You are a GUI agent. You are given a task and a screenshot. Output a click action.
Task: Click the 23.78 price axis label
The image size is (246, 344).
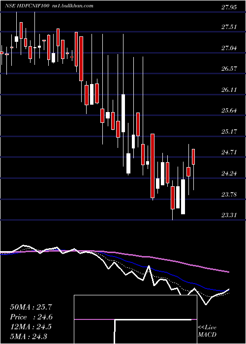point(229,194)
